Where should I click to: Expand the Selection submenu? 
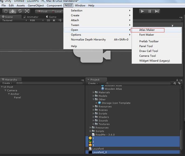click(x=98, y=11)
